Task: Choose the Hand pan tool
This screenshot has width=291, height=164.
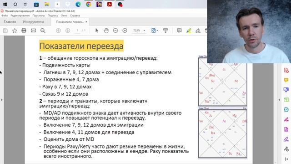Action: [x=106, y=31]
